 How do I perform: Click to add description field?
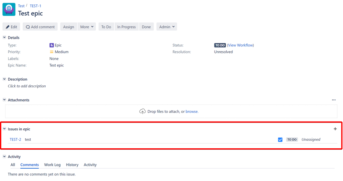27,86
